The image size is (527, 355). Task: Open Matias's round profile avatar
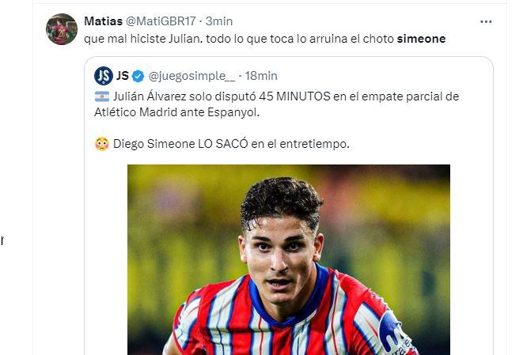click(62, 29)
